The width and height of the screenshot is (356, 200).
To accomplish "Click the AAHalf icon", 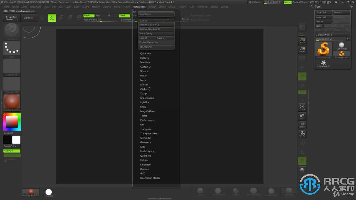I will (302, 50).
